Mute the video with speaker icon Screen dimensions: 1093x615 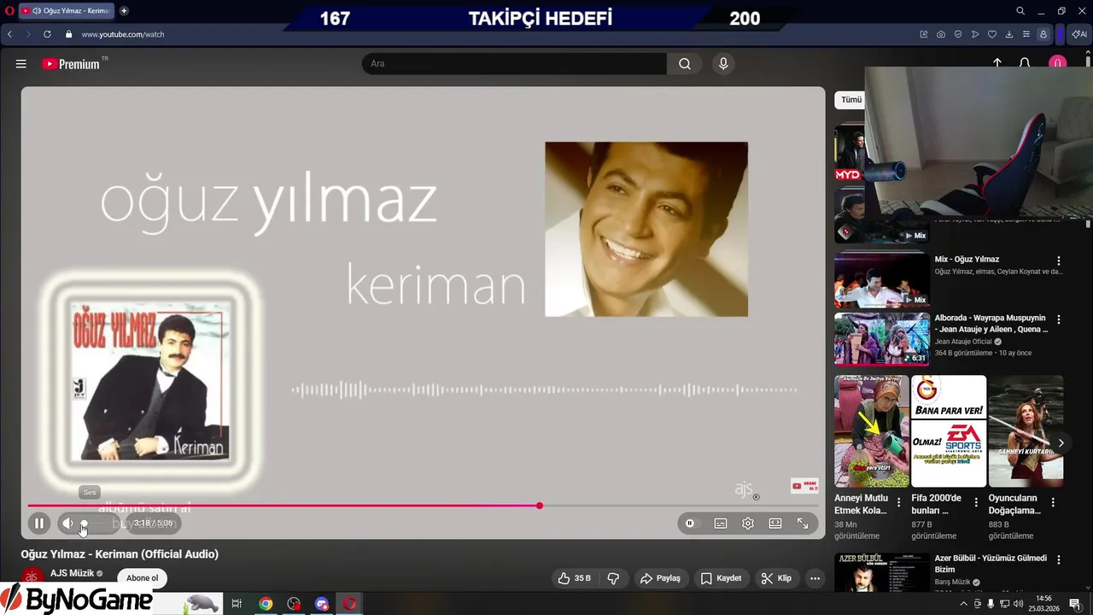(x=68, y=524)
